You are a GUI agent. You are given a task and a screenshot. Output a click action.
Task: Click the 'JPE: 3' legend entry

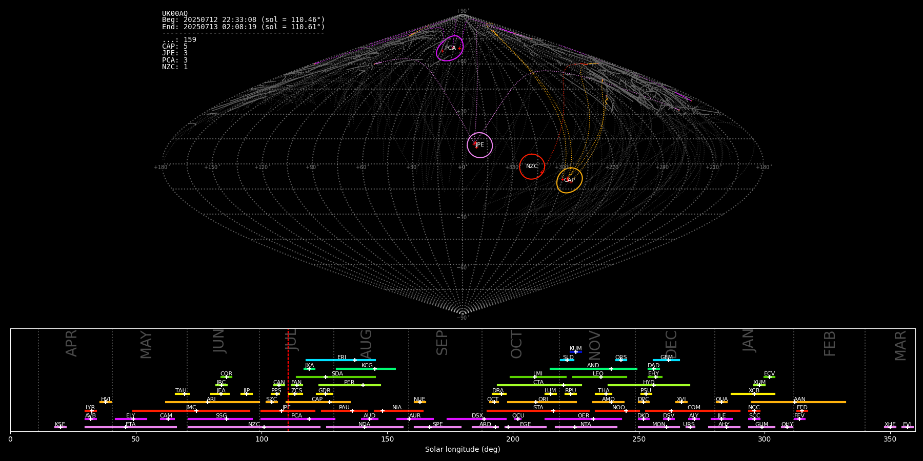tap(175, 53)
